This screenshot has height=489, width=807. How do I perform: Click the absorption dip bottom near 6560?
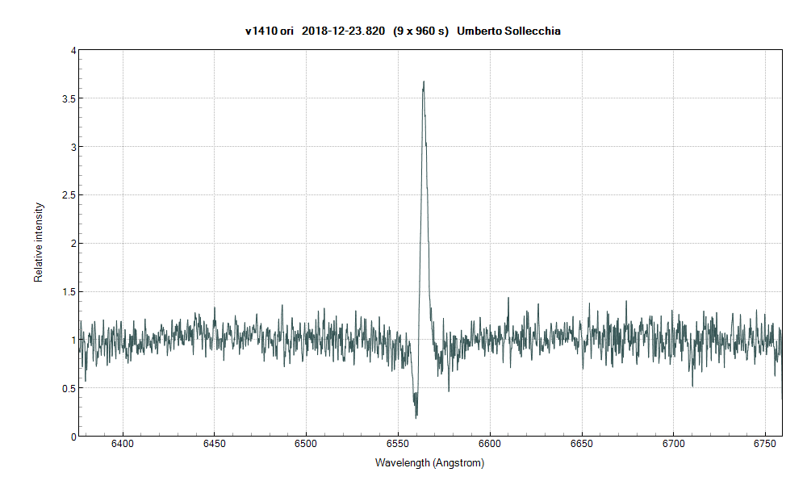[416, 416]
